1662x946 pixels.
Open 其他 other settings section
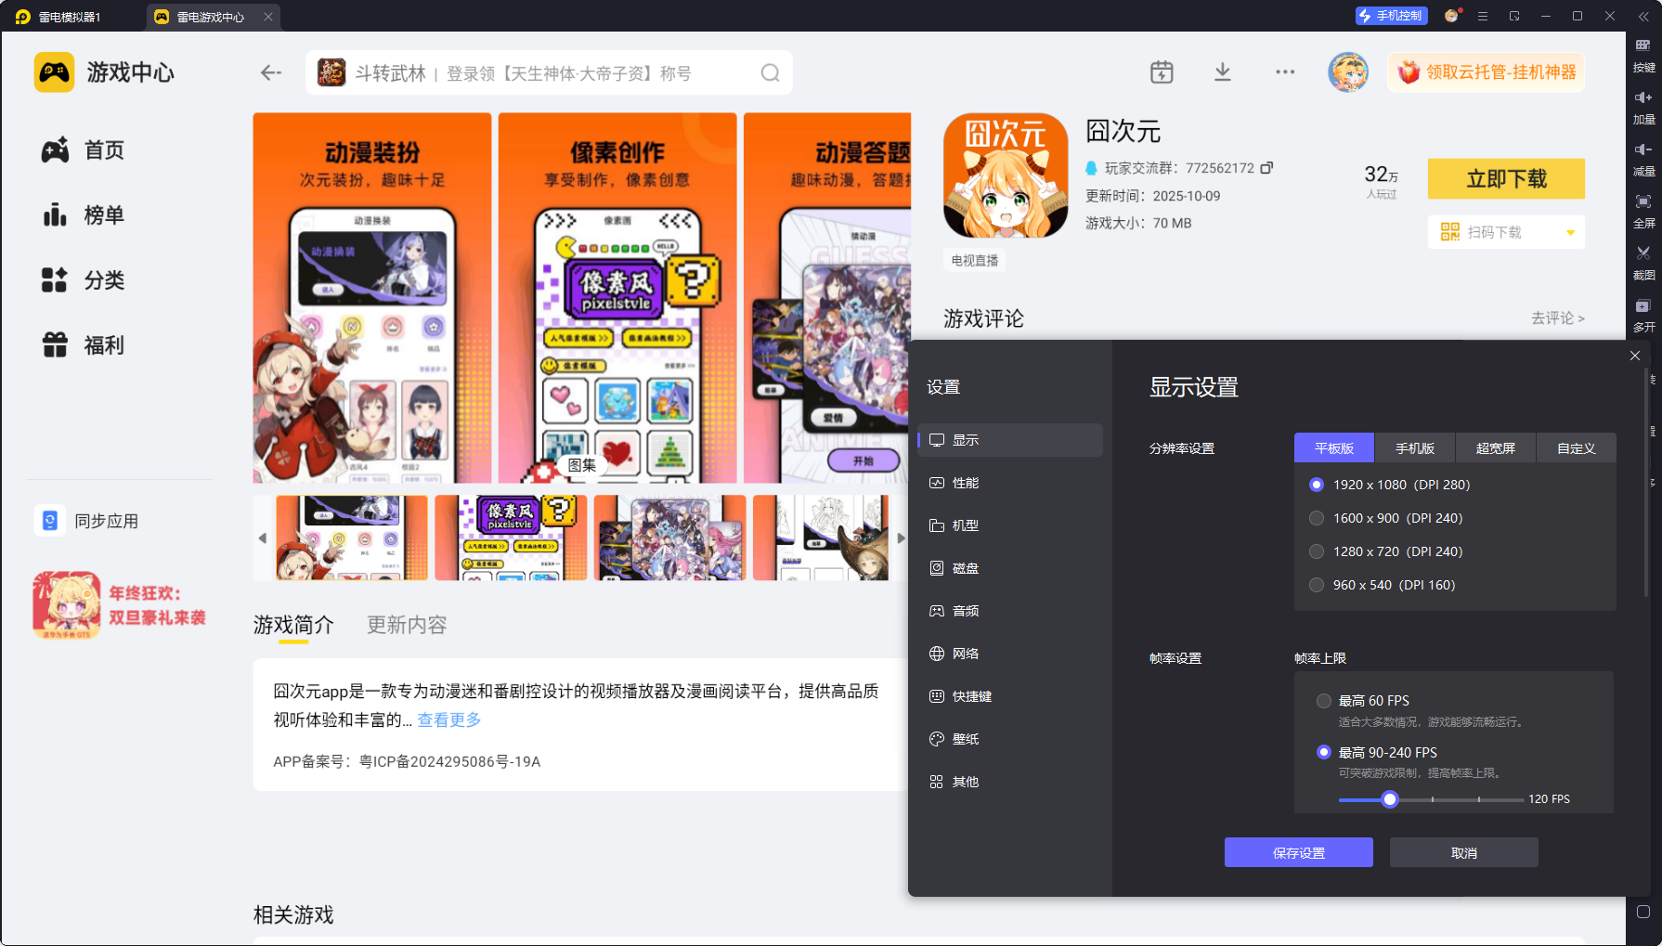coord(1010,782)
